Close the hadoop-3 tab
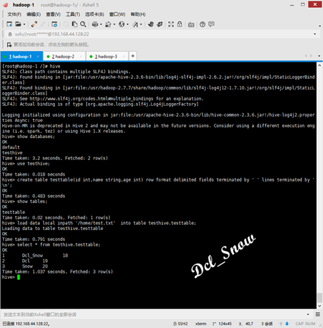The height and width of the screenshot is (328, 323). [x=124, y=56]
